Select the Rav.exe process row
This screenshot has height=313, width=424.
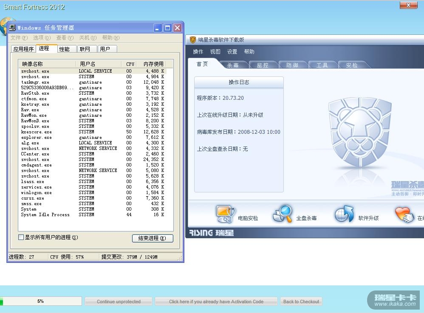click(93, 110)
